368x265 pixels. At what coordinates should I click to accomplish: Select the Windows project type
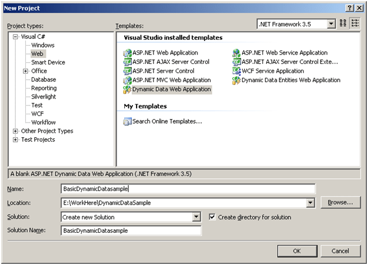click(43, 45)
